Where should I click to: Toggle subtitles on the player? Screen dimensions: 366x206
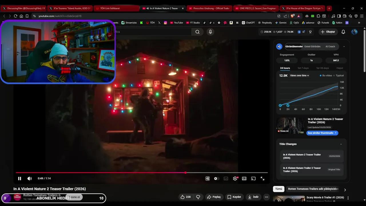pyautogui.click(x=226, y=179)
